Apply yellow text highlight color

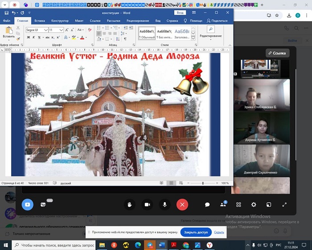74,37
